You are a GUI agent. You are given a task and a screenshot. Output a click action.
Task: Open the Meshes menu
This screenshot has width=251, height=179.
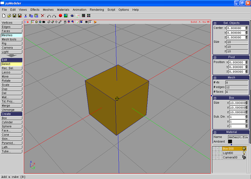48,10
